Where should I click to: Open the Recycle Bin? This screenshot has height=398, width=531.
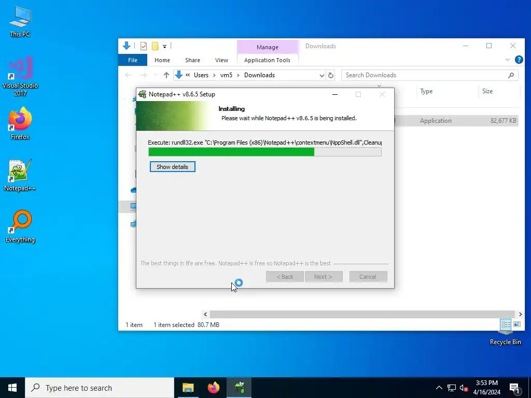[505, 338]
